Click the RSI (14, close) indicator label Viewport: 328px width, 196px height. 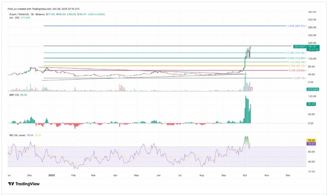(x=17, y=135)
